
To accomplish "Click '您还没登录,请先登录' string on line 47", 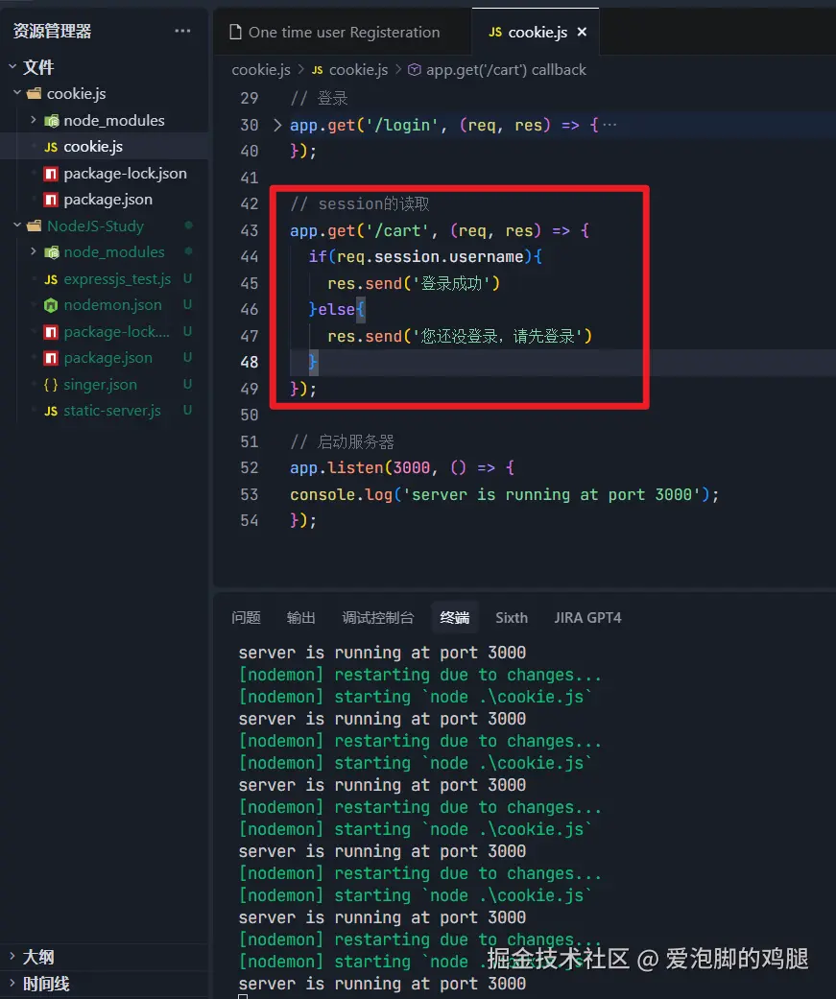I will coord(497,336).
